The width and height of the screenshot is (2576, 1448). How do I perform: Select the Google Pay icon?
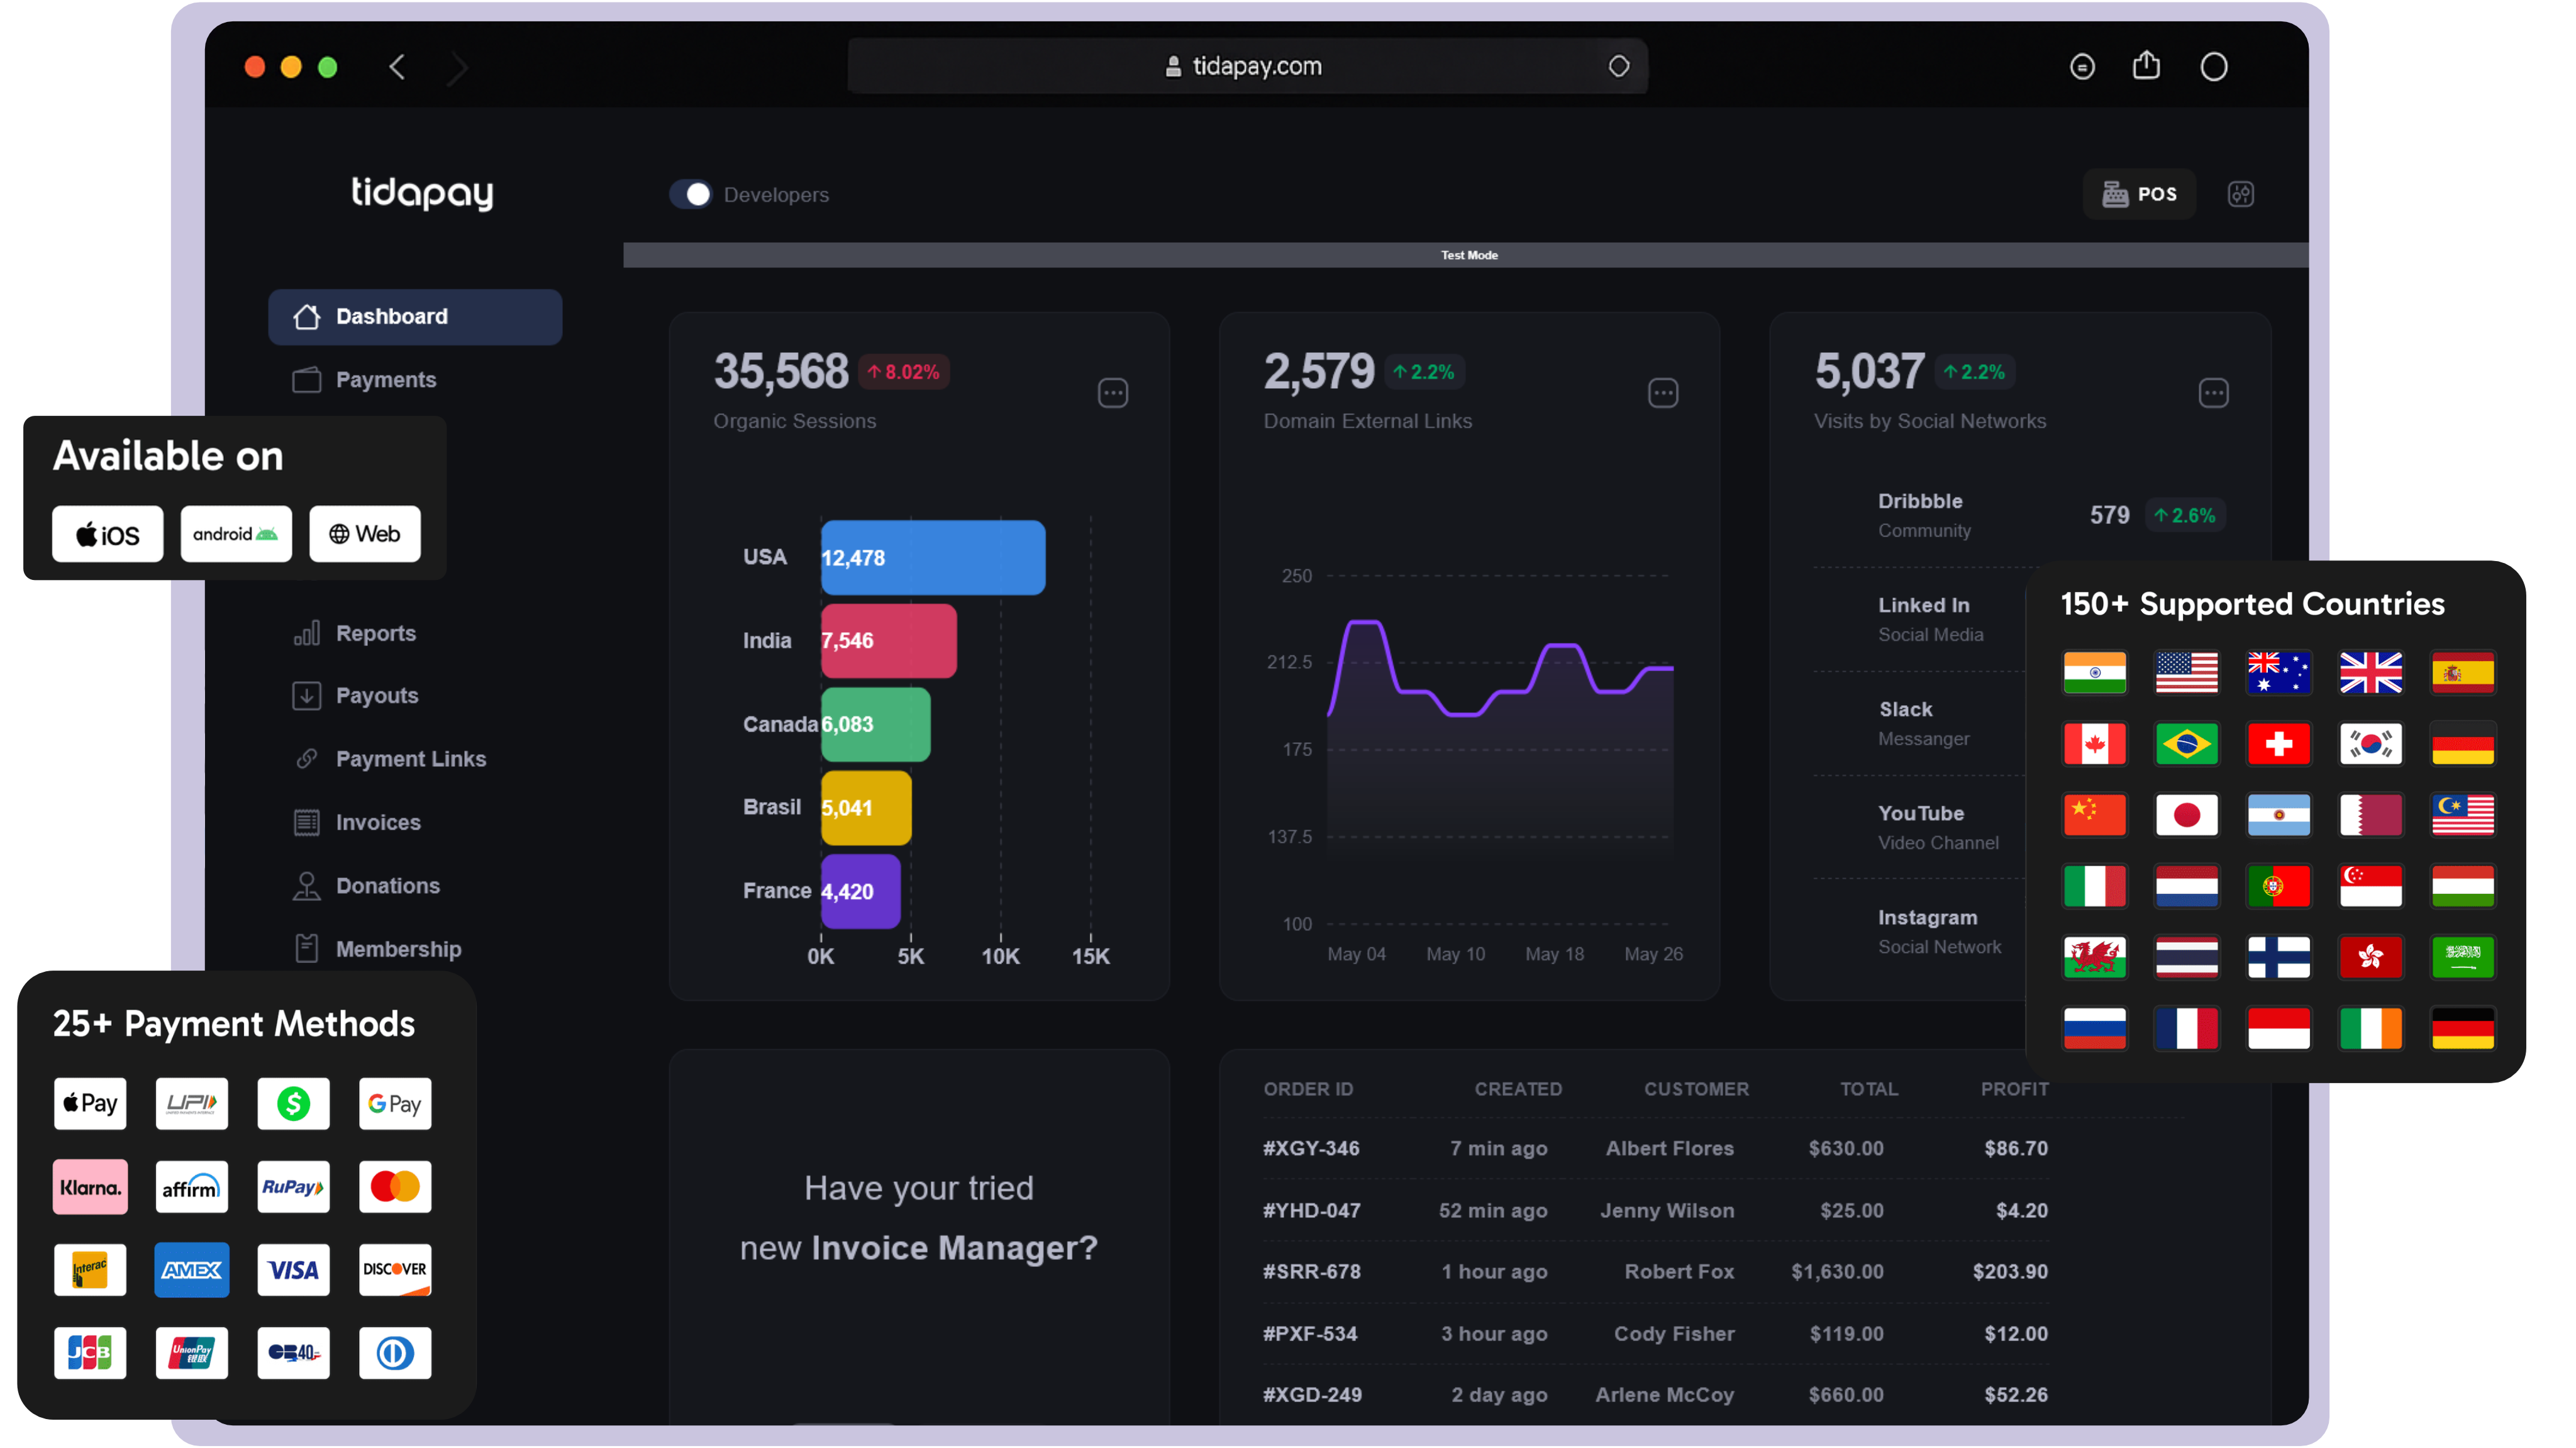(395, 1104)
